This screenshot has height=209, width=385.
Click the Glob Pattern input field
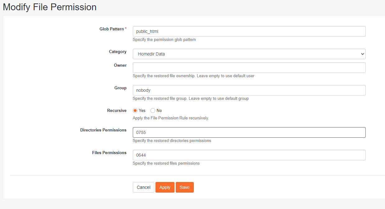[x=249, y=31]
